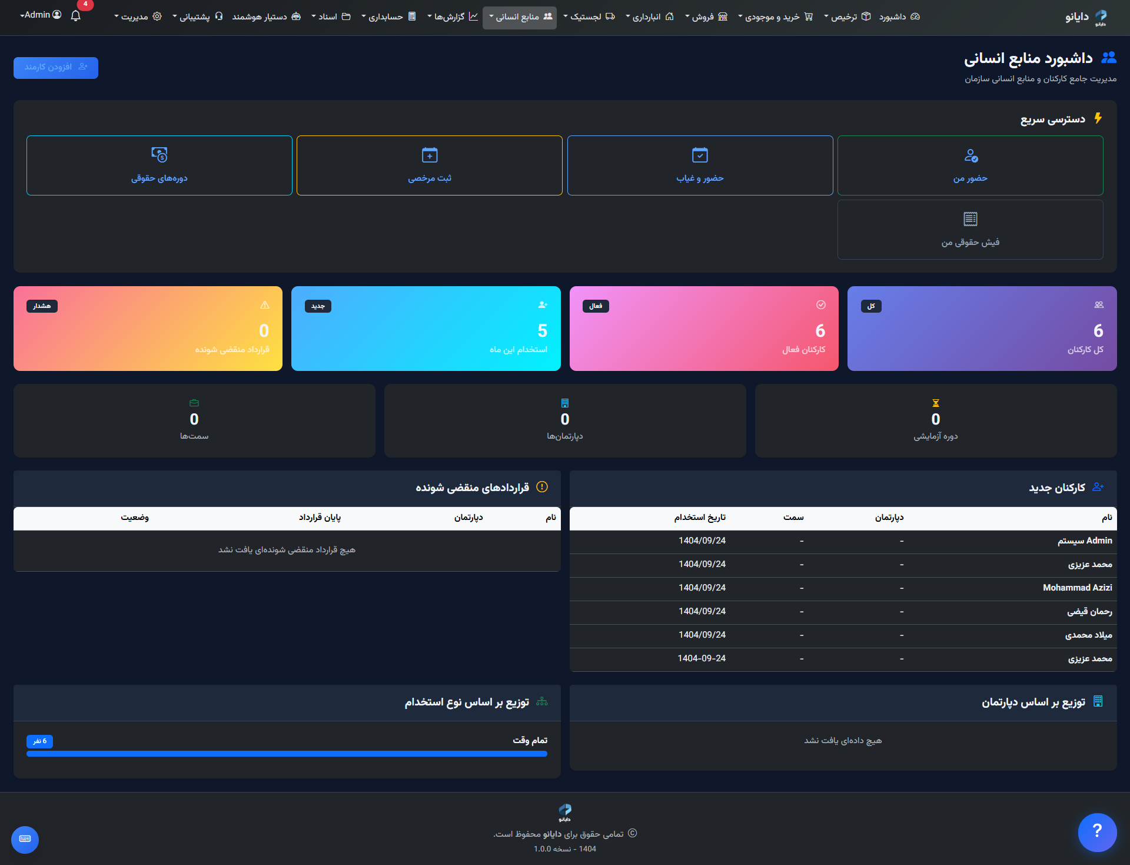
Task: Click the notification bell icon
Action: [75, 16]
